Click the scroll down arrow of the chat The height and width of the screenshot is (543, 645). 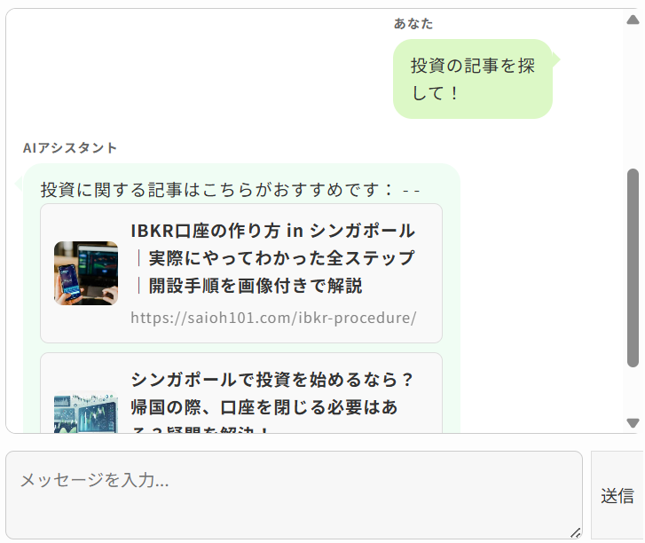point(633,422)
